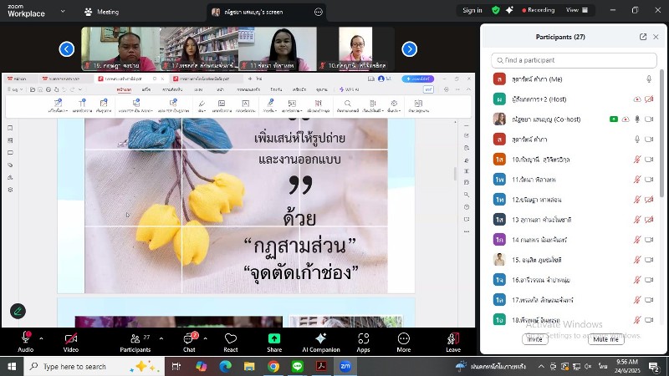This screenshot has width=669, height=376.
Task: Expand the show hidden tray icons arrow
Action: (x=541, y=366)
